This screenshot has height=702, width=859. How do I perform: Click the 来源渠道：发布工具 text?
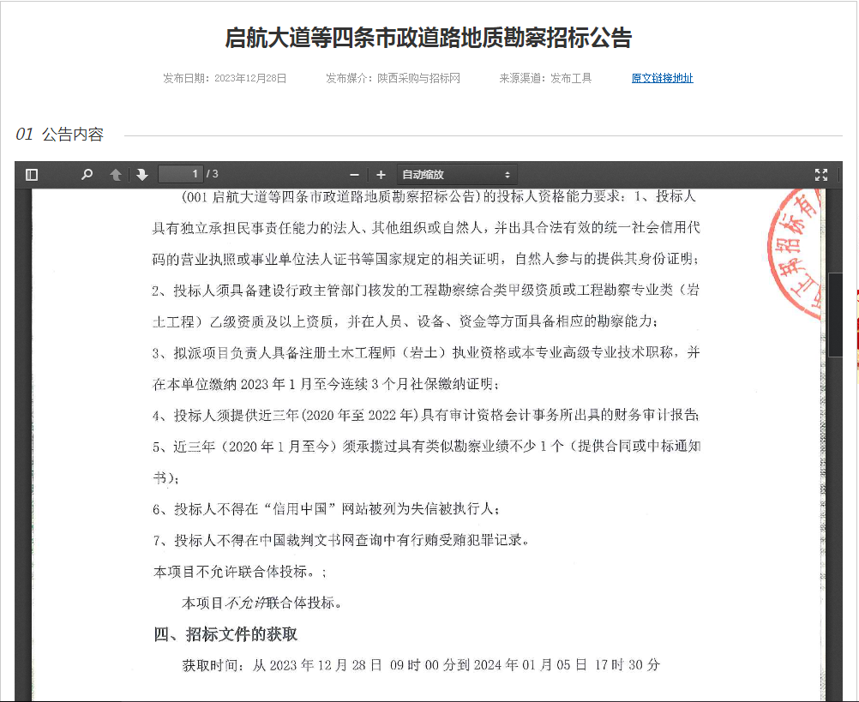(545, 78)
